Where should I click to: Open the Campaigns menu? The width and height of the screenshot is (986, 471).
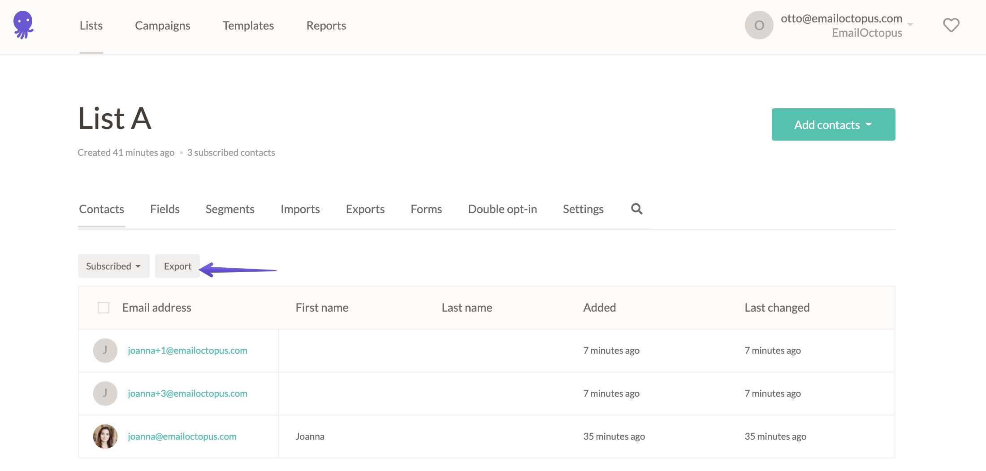coord(163,26)
